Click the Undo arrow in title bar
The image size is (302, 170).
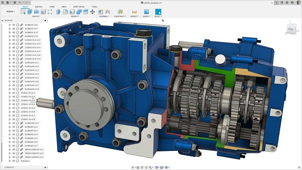20,3
